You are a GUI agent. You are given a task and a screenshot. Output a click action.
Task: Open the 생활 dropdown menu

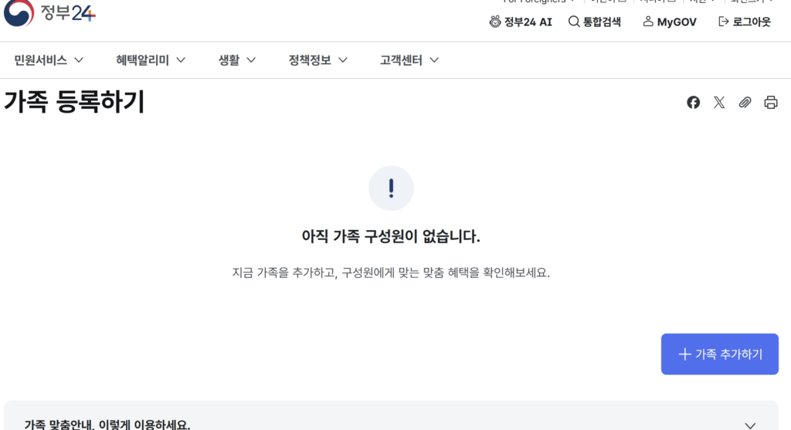[236, 60]
